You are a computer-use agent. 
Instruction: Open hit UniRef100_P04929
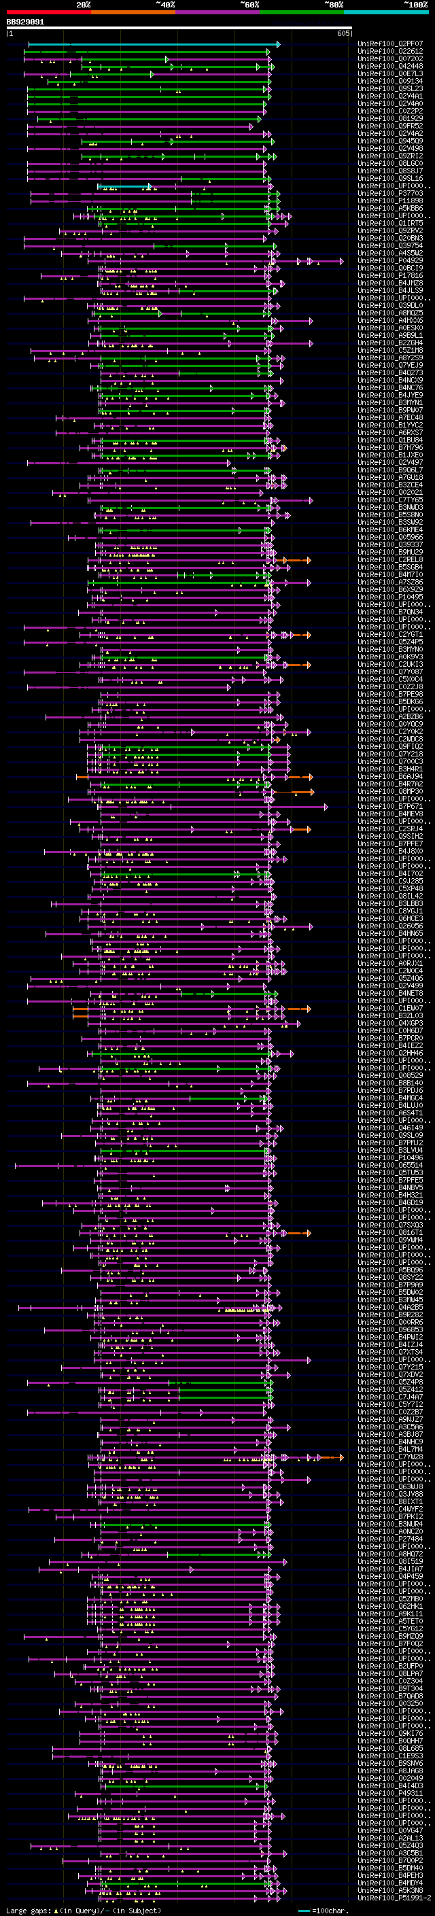coord(390,261)
